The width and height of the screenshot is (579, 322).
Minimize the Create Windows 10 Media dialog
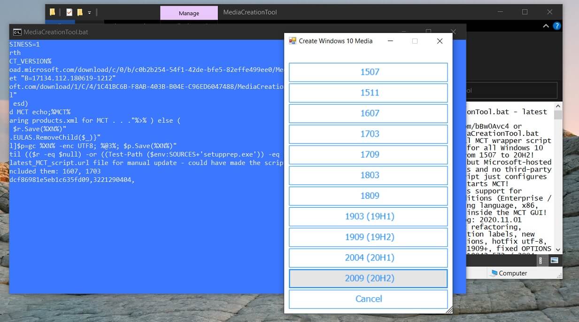[390, 41]
